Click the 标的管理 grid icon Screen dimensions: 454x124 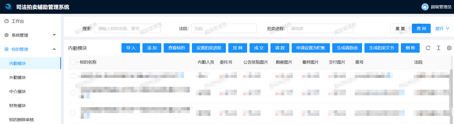pos(7,49)
